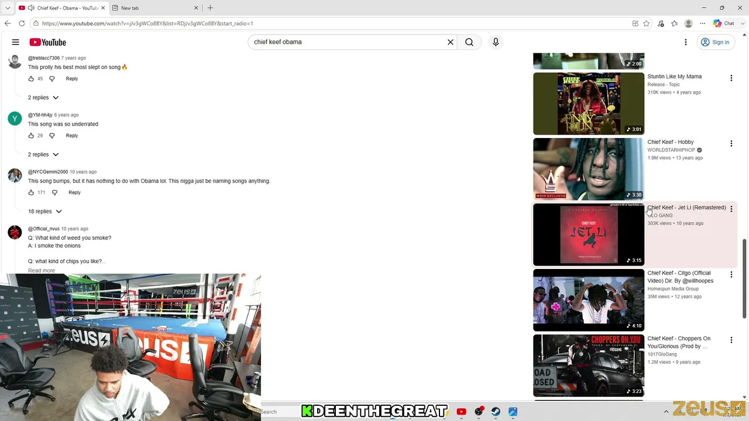Open the @YM-hh4jy profile avatar

tap(15, 119)
